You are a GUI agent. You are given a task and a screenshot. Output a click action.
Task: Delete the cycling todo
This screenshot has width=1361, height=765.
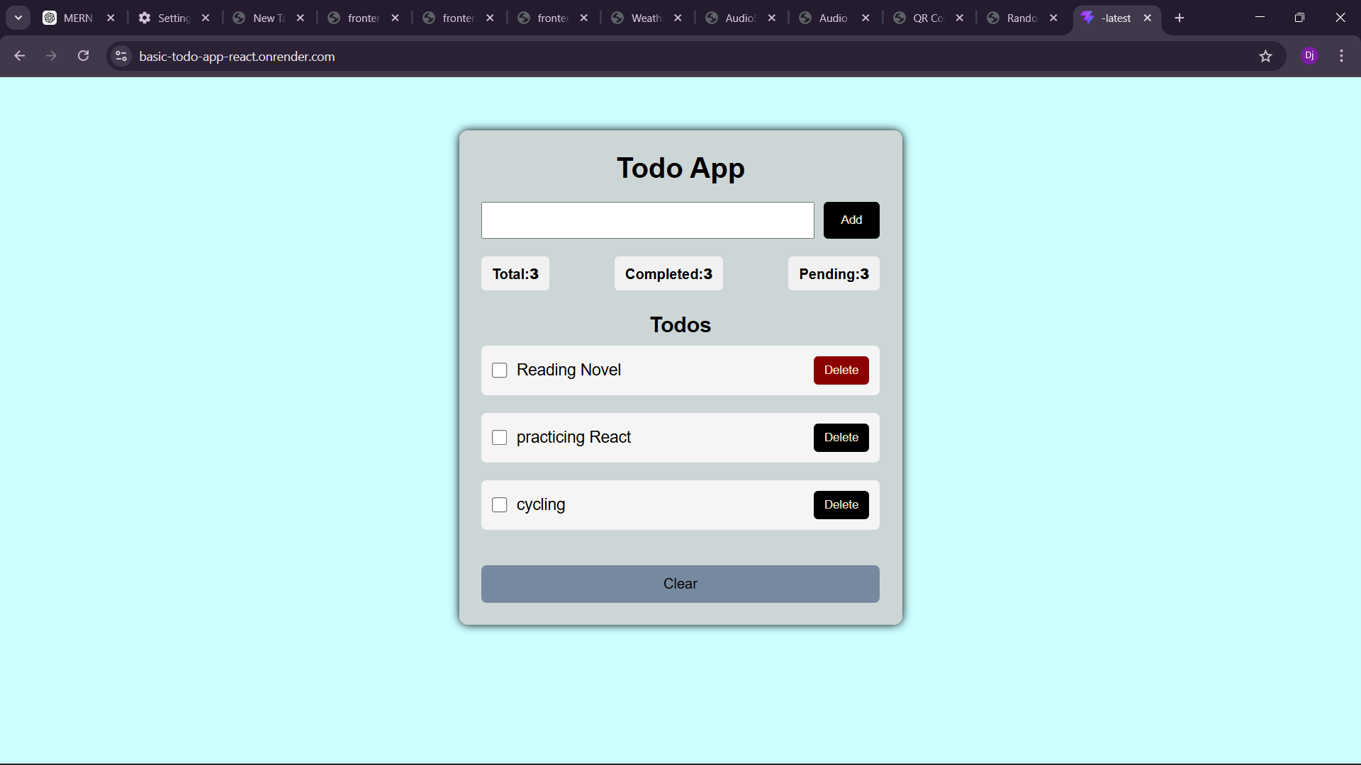pos(841,505)
